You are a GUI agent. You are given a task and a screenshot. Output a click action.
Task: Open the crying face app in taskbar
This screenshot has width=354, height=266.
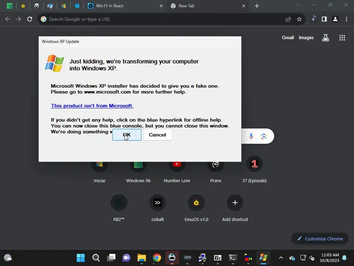pos(172,258)
